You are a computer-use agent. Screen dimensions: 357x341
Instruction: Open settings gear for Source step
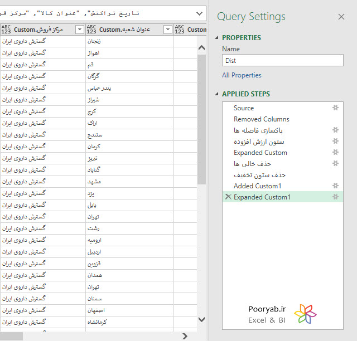[335, 108]
